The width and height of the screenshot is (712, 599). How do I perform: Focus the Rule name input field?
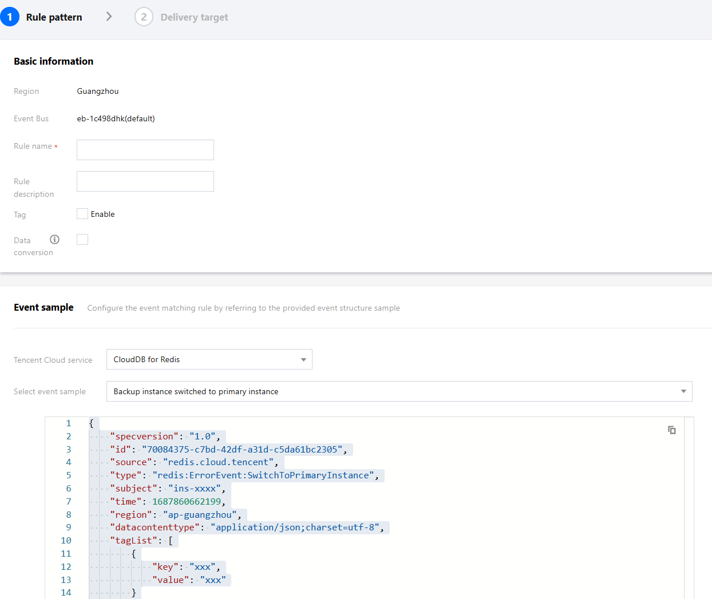[145, 150]
